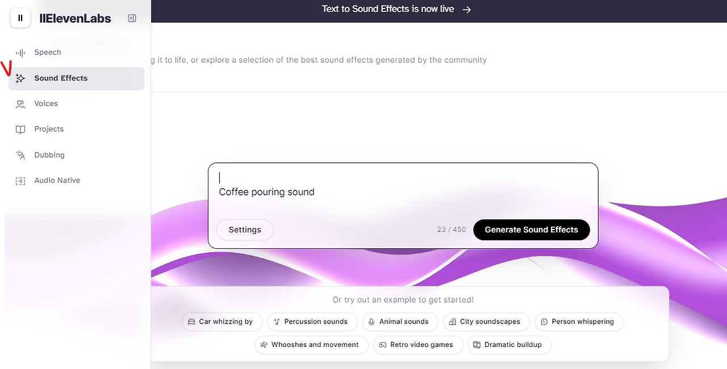Open the Text to Sound Effects announcement
727x369 pixels.
pos(396,9)
